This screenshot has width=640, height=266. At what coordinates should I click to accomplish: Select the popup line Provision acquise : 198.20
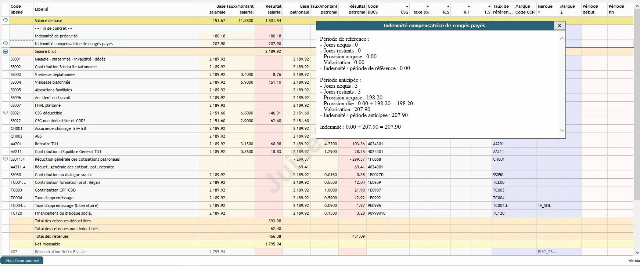351,98
